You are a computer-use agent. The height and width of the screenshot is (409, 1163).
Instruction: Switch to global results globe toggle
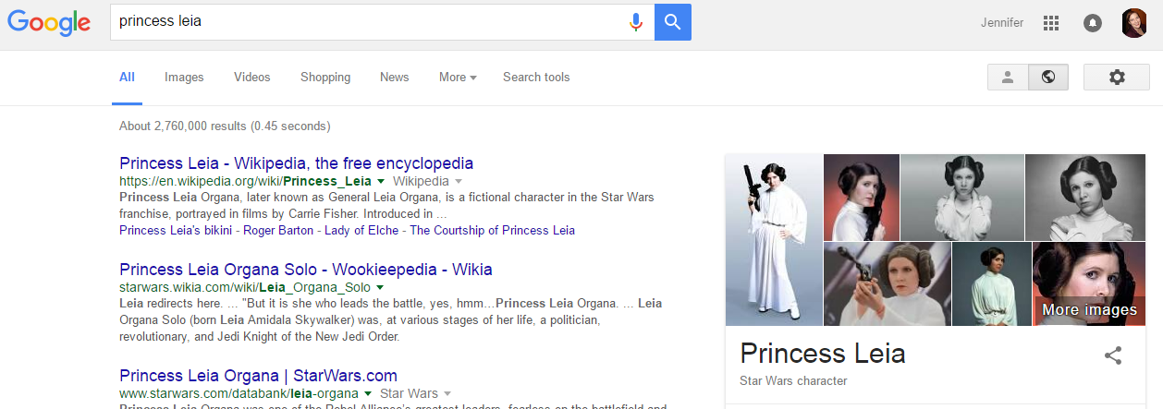point(1048,78)
